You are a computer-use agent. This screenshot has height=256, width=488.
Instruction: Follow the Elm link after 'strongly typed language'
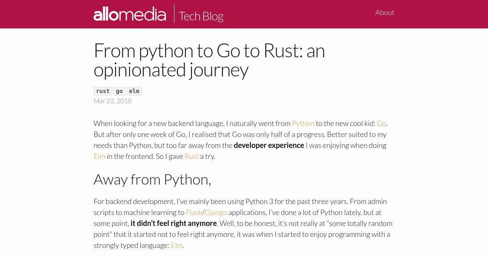(x=176, y=245)
